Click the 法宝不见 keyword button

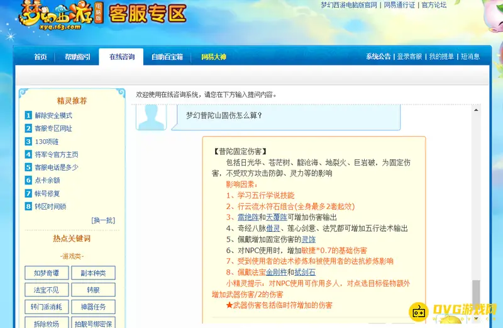pyautogui.click(x=47, y=290)
